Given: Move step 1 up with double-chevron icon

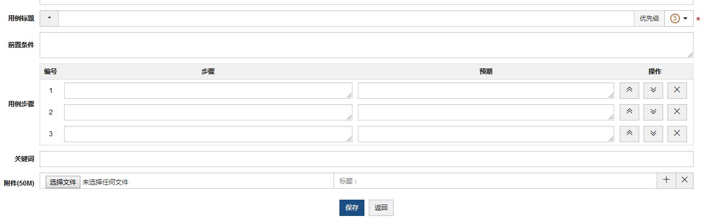Looking at the screenshot, I should point(629,91).
